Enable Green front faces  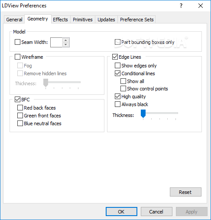[x=20, y=116]
